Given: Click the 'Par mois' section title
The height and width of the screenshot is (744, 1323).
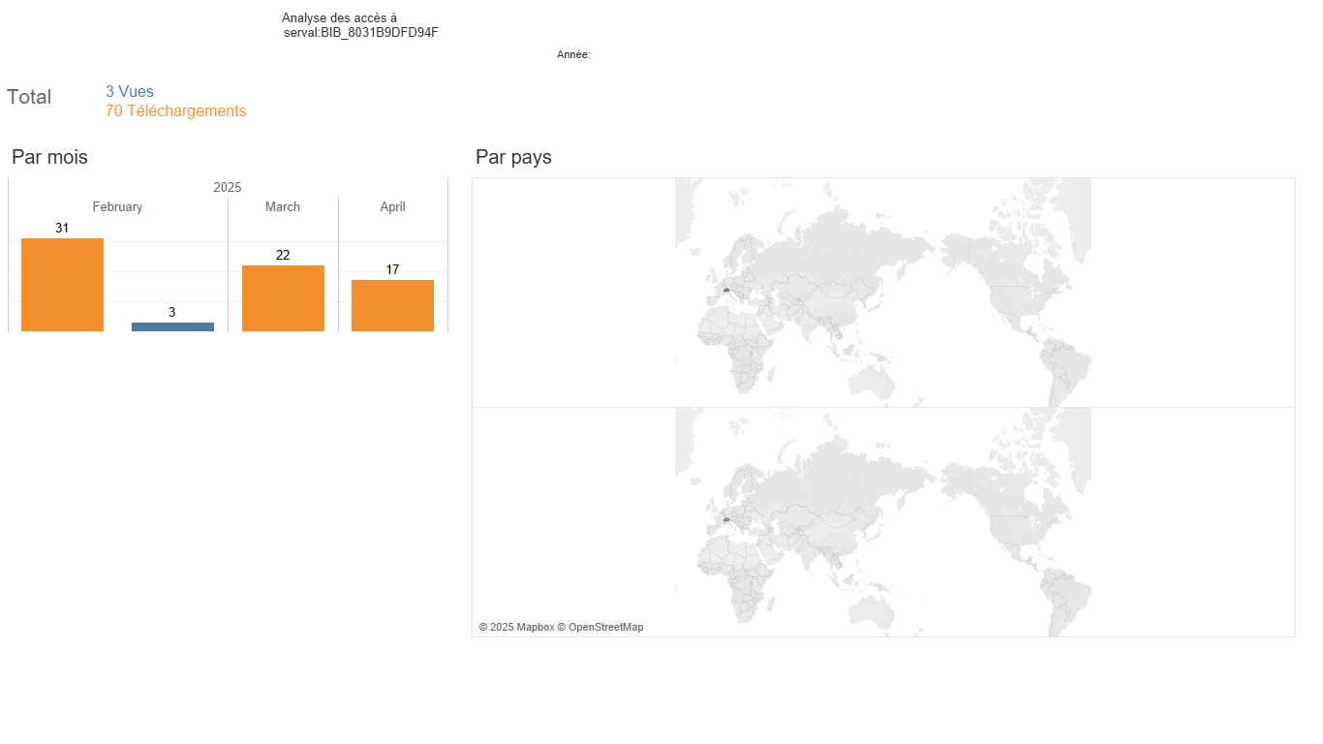Looking at the screenshot, I should pos(49,157).
